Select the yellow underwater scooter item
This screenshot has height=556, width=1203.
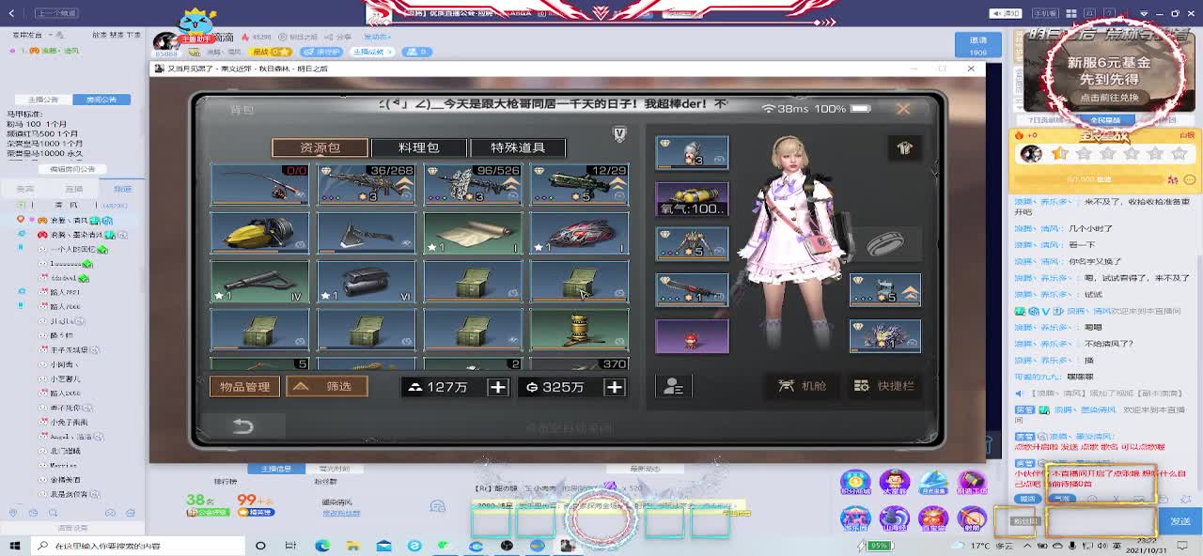coord(259,233)
